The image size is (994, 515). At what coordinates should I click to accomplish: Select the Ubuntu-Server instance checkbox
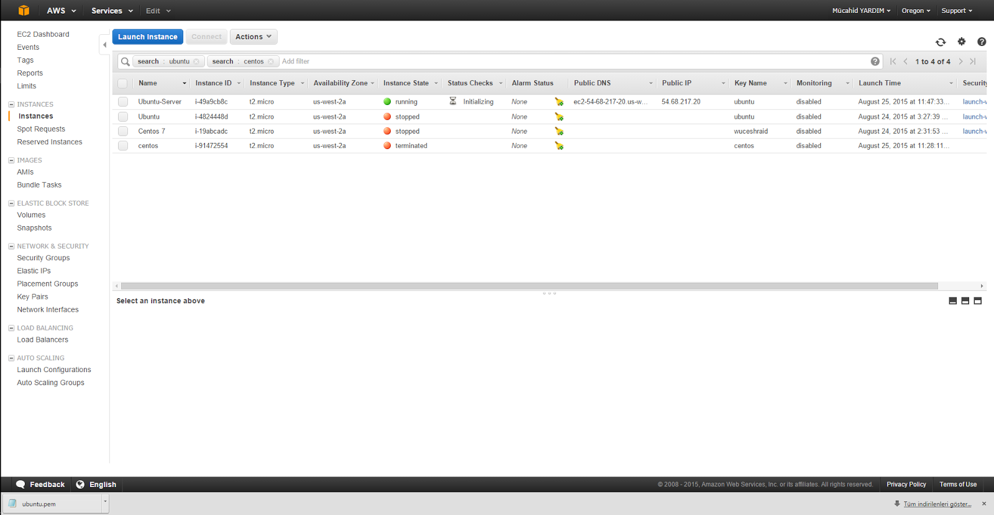[123, 102]
